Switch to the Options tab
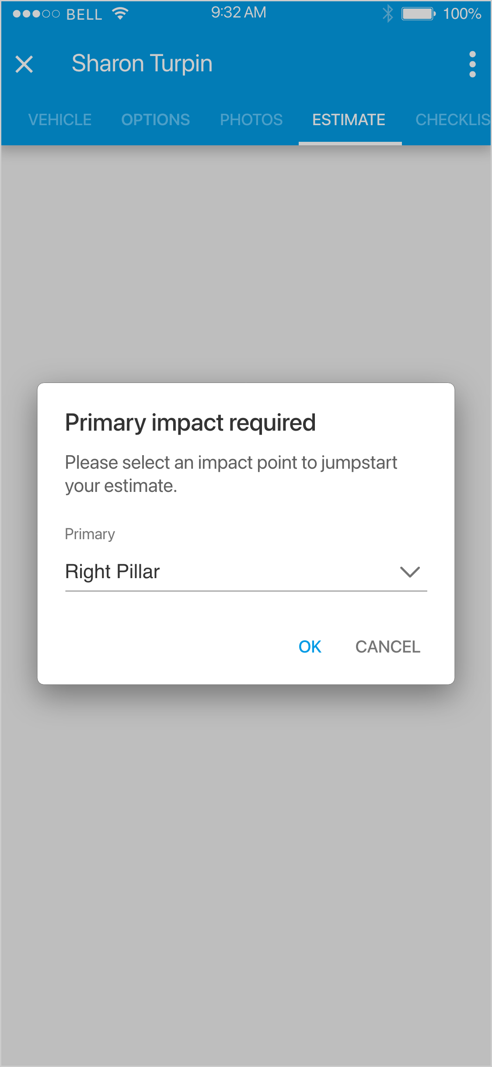The image size is (492, 1067). [x=156, y=119]
